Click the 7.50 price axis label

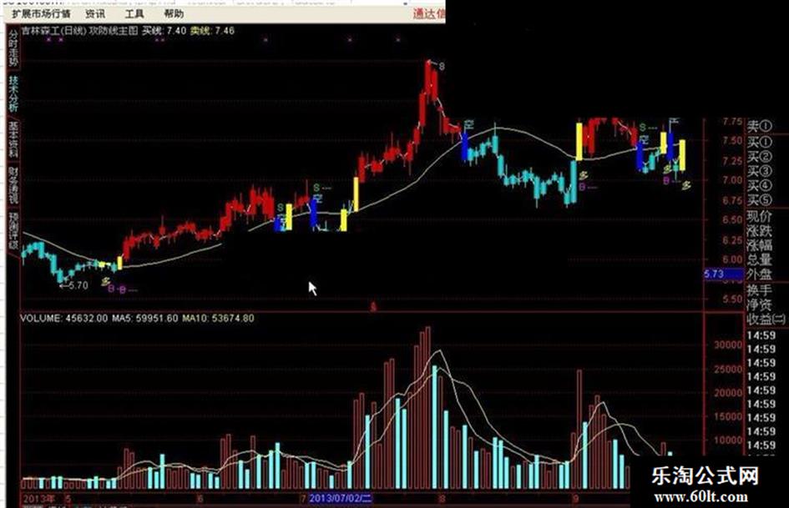733,141
